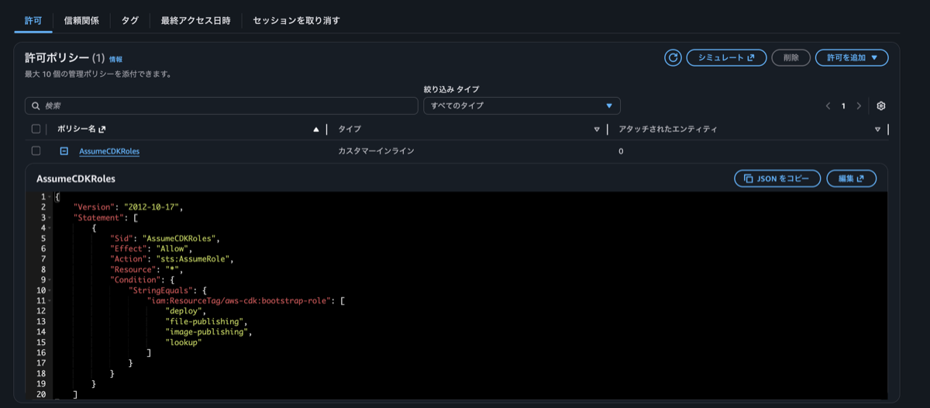This screenshot has height=408, width=930.
Task: Collapse the AssumeCDKRoles policy row
Action: (64, 151)
